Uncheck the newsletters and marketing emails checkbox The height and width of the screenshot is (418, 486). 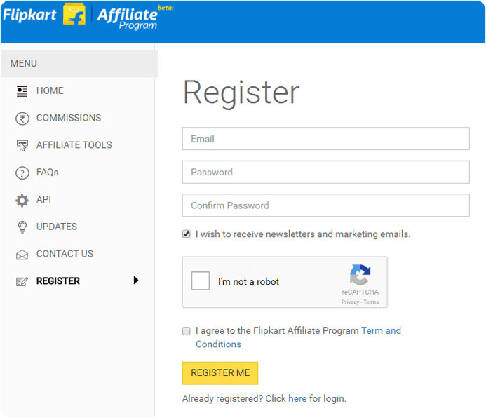[x=187, y=234]
